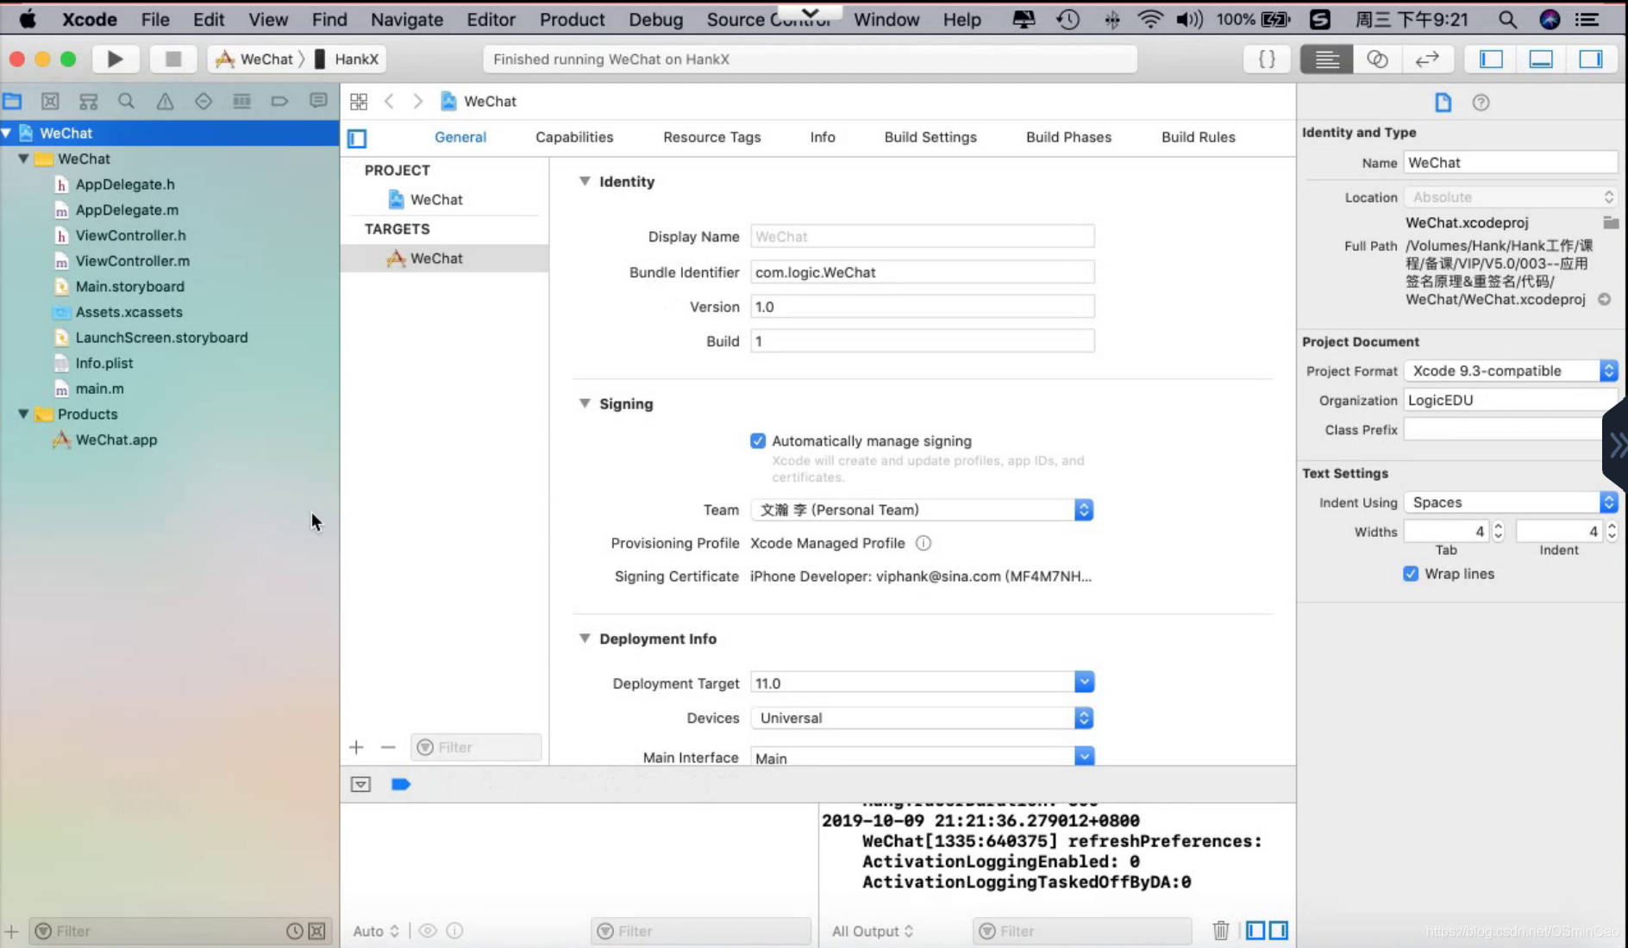Switch to the Build Phases tab
This screenshot has width=1628, height=948.
pyautogui.click(x=1068, y=137)
